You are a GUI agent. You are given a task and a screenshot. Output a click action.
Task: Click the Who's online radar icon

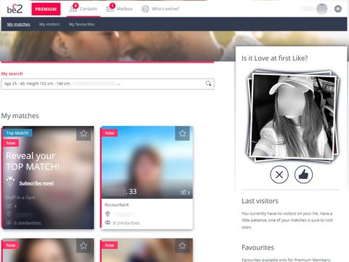pyautogui.click(x=145, y=9)
